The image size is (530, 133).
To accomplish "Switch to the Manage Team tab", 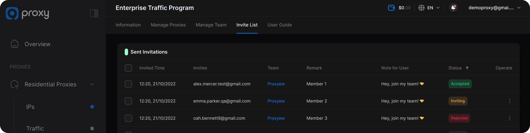I will [x=211, y=25].
